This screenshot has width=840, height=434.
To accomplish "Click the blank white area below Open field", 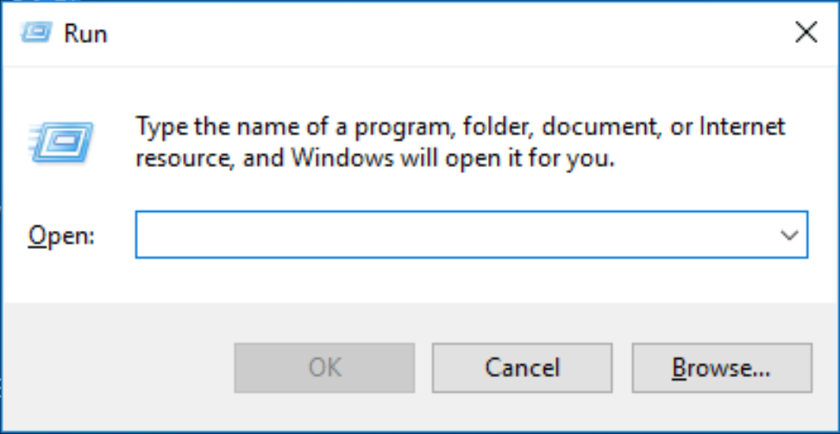I will [431, 280].
